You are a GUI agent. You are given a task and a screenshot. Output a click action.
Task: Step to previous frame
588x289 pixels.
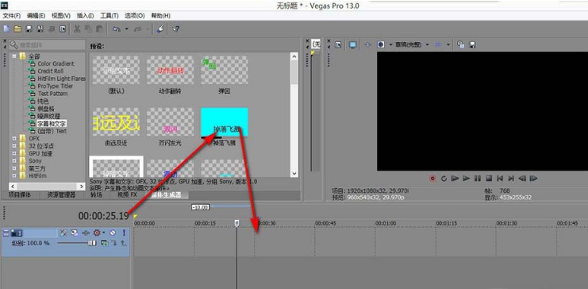[x=522, y=179]
